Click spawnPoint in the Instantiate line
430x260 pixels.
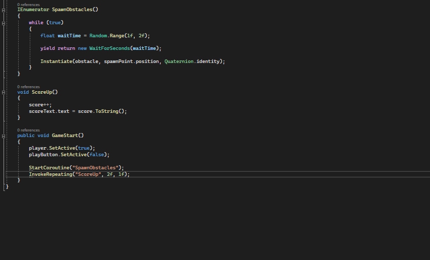[x=118, y=61]
